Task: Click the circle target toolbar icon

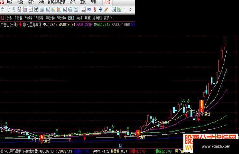Action: (76, 9)
